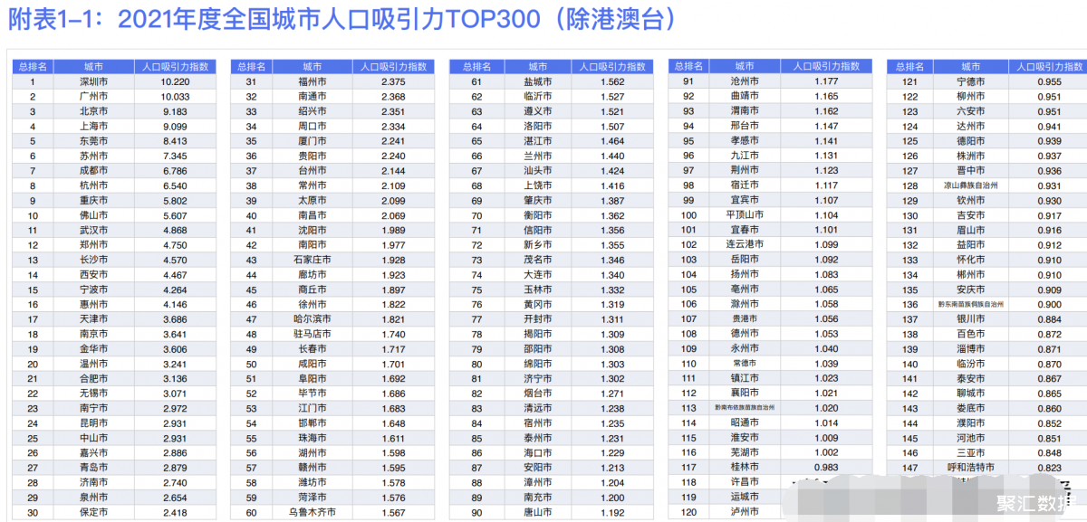
Task: Select the 西安市 city cell
Action: click(x=93, y=274)
